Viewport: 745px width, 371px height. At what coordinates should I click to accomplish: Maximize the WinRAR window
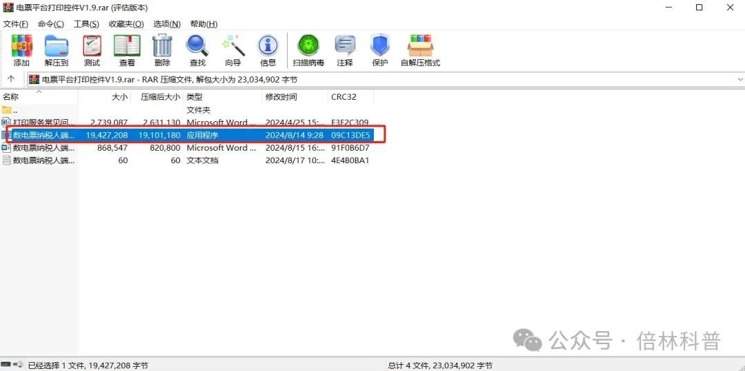point(699,8)
